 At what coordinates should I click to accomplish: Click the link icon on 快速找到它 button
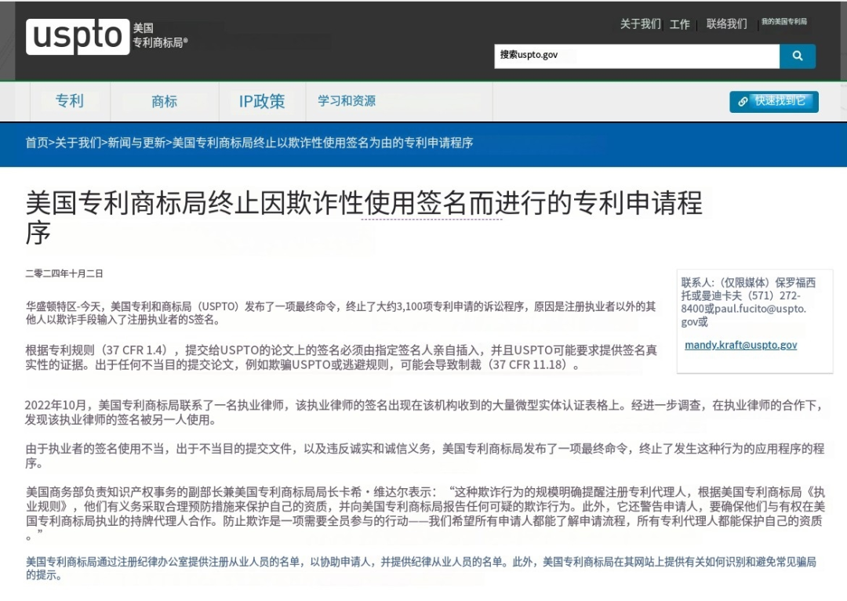point(743,102)
